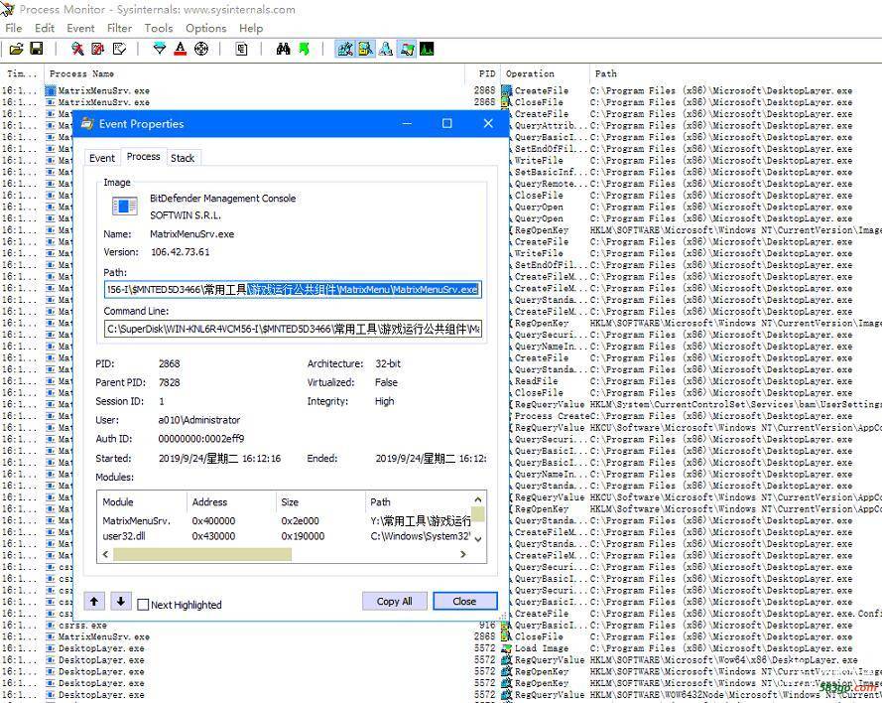Click the Clear display toolbar icon
This screenshot has height=703, width=882.
(x=119, y=49)
